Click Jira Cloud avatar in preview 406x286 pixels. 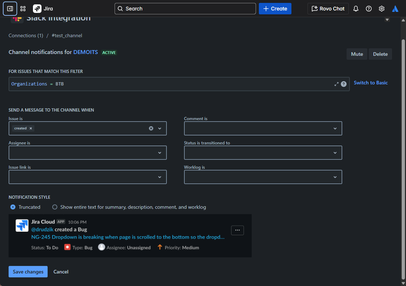point(22,225)
